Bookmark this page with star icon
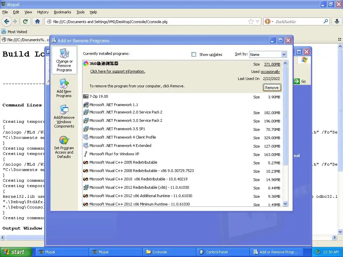Screen dimensions: 343x257 pyautogui.click(x=251, y=21)
